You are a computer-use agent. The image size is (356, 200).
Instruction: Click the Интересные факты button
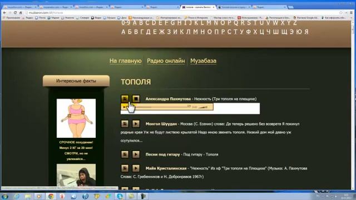(76, 81)
